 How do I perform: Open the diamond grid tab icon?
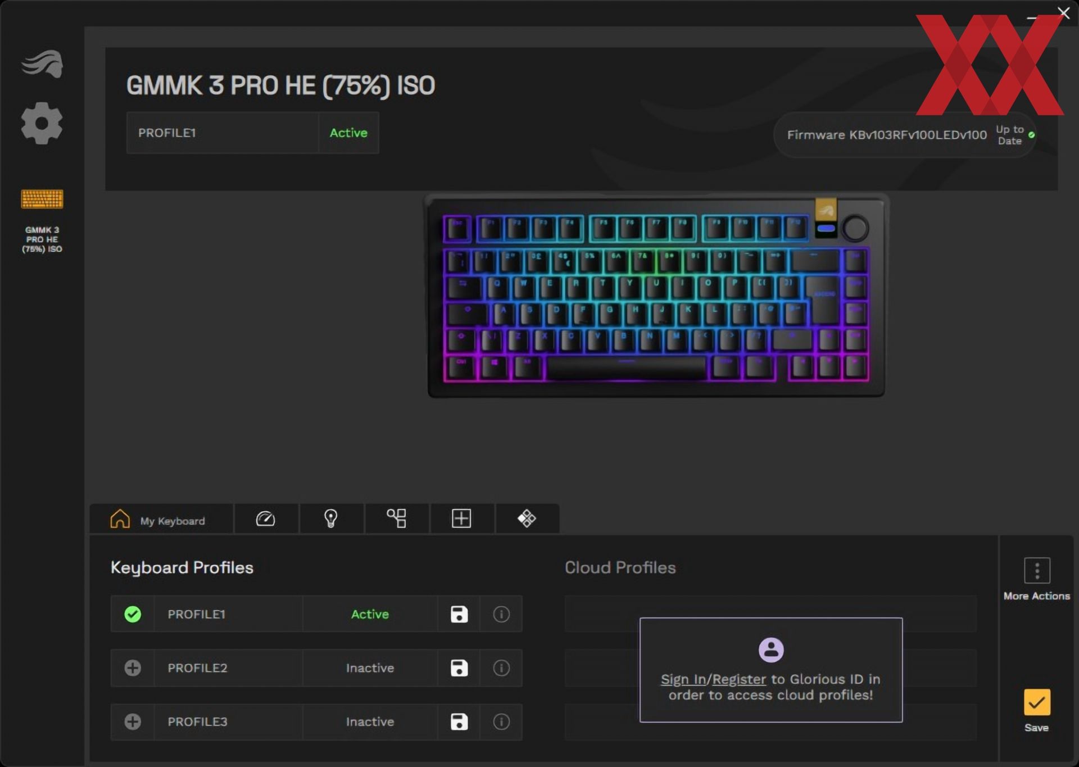click(x=527, y=518)
